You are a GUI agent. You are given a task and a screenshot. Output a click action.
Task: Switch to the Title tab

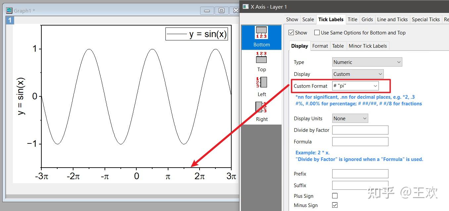point(352,19)
